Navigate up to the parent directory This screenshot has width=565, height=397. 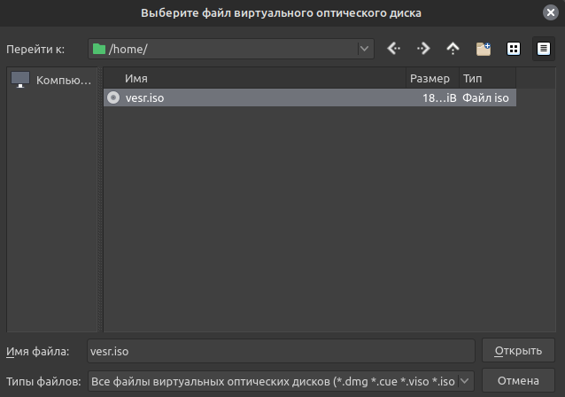(453, 49)
